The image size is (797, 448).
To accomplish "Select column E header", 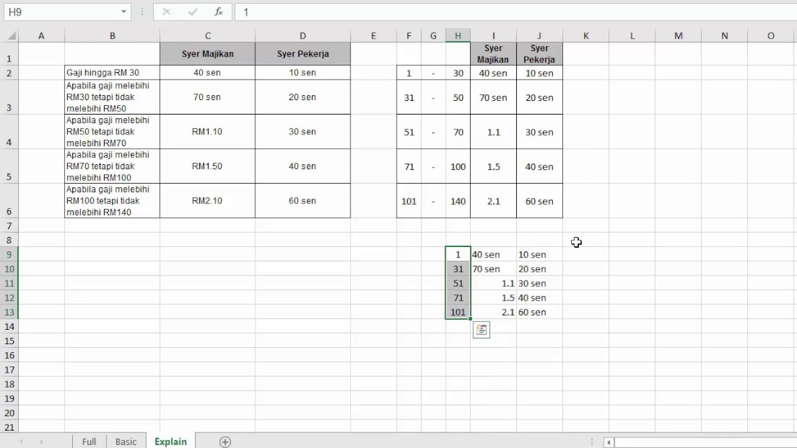I will [x=374, y=36].
